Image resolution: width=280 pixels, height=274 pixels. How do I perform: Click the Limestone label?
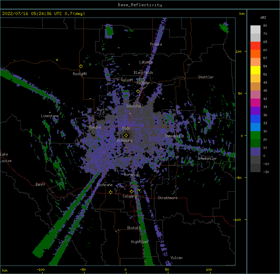[50, 116]
